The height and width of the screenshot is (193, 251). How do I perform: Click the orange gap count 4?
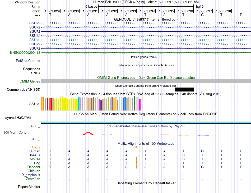coord(136,147)
